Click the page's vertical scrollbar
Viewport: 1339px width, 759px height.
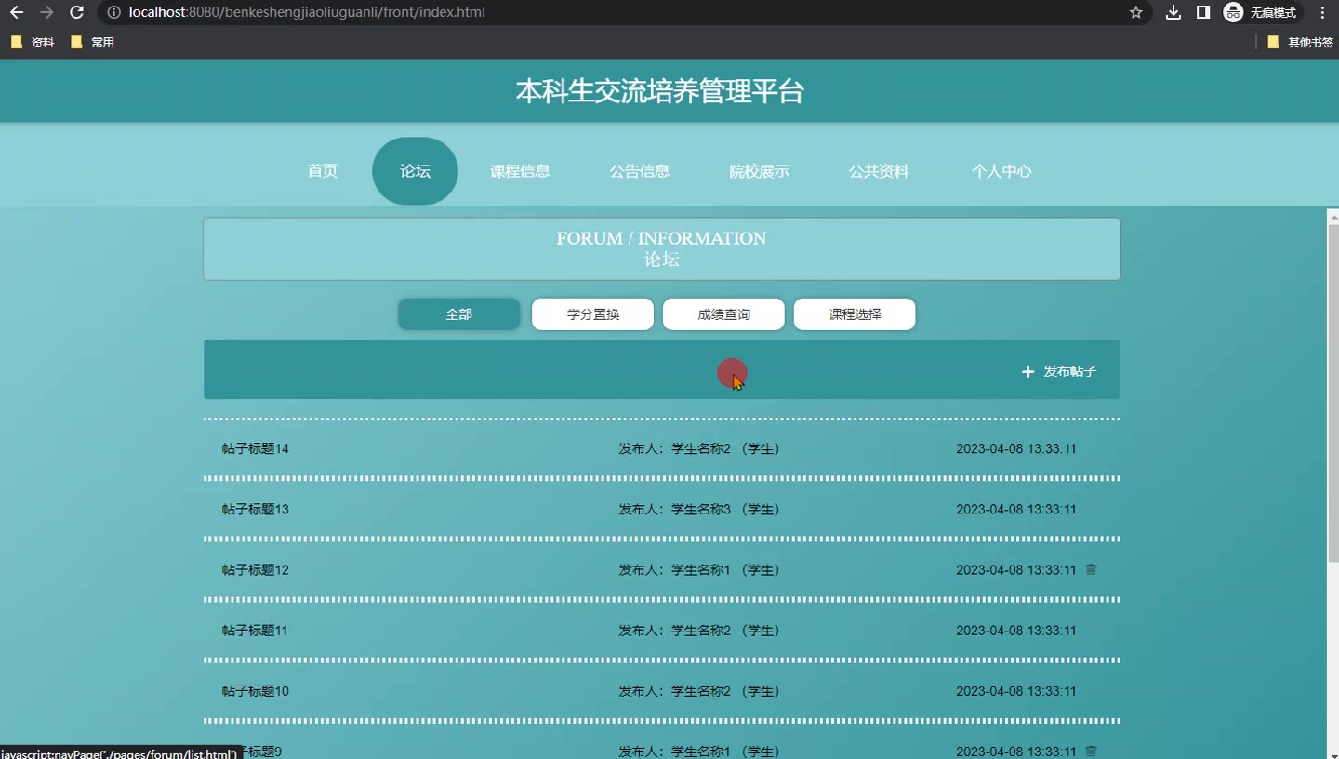point(1332,391)
